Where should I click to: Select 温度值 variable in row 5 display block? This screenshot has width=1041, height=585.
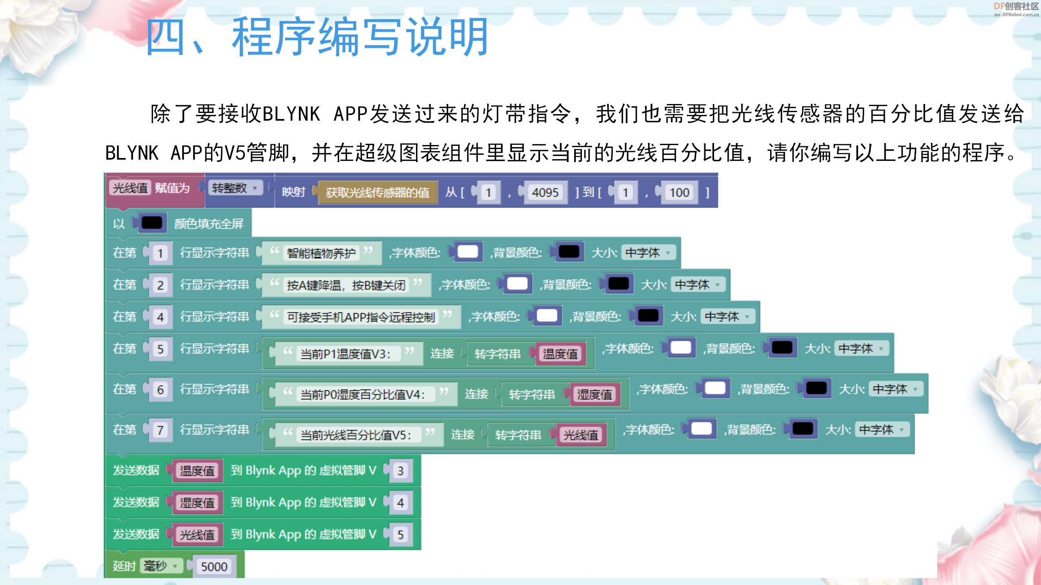pos(560,353)
